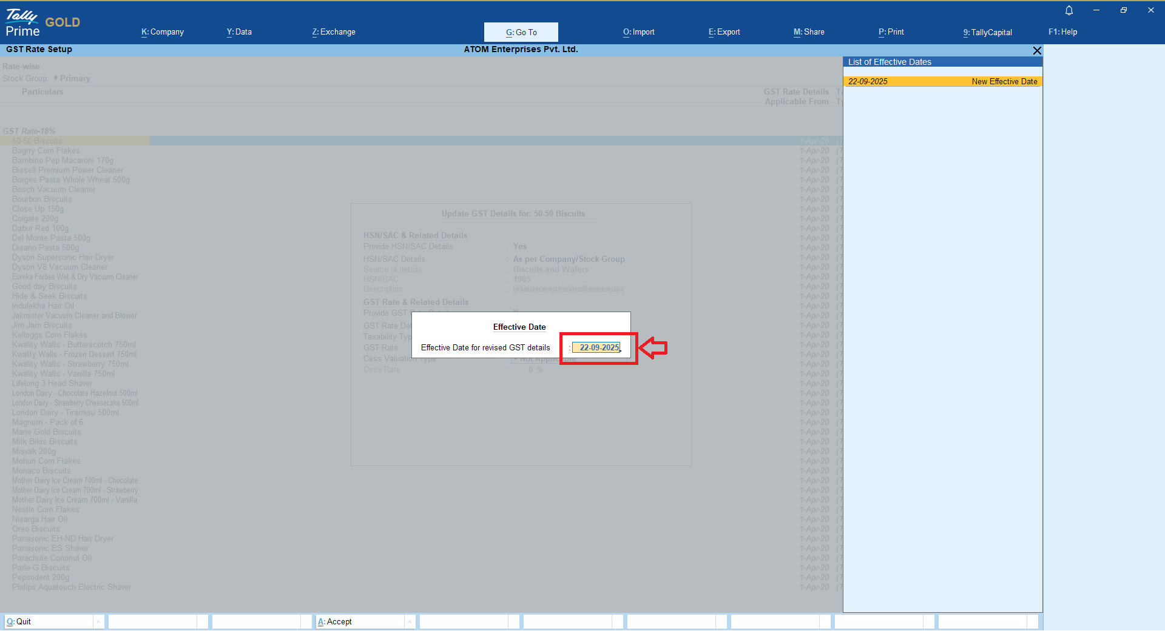The width and height of the screenshot is (1165, 631).
Task: Open the Y: Data menu
Action: [239, 32]
